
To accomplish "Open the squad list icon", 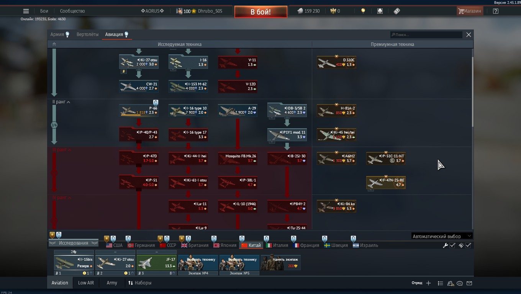I will pos(441,283).
